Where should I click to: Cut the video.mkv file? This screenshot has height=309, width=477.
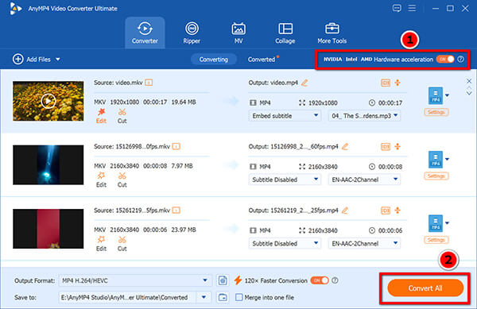tap(122, 116)
